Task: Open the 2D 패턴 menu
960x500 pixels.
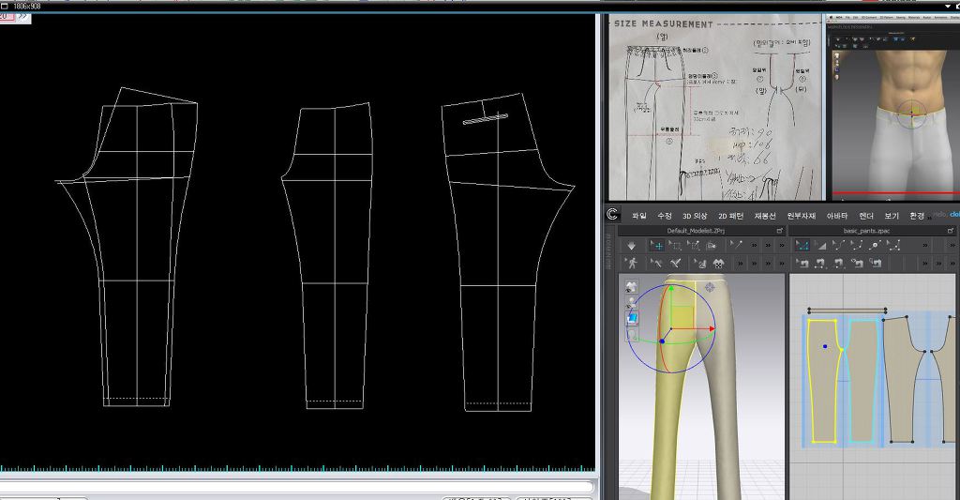Action: click(730, 216)
